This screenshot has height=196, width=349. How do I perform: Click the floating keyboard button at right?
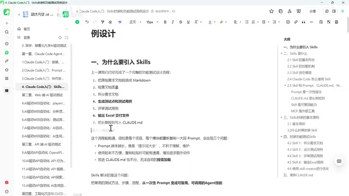pyautogui.click(x=339, y=161)
